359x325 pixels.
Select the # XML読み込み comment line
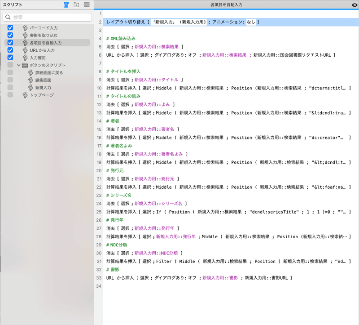(x=121, y=39)
